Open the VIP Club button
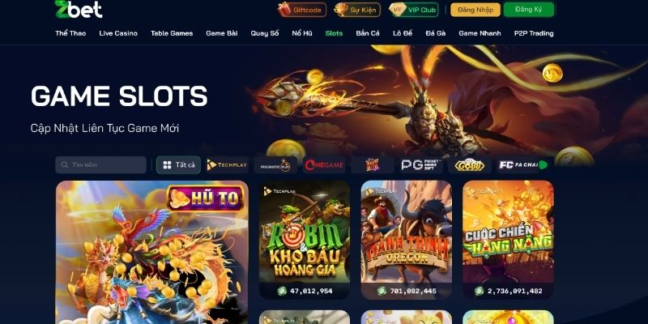Viewport: 648px width, 324px height. click(x=414, y=10)
